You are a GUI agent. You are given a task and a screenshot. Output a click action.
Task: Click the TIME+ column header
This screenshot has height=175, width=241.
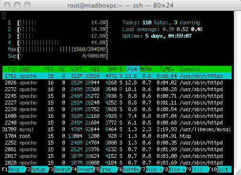167,69
